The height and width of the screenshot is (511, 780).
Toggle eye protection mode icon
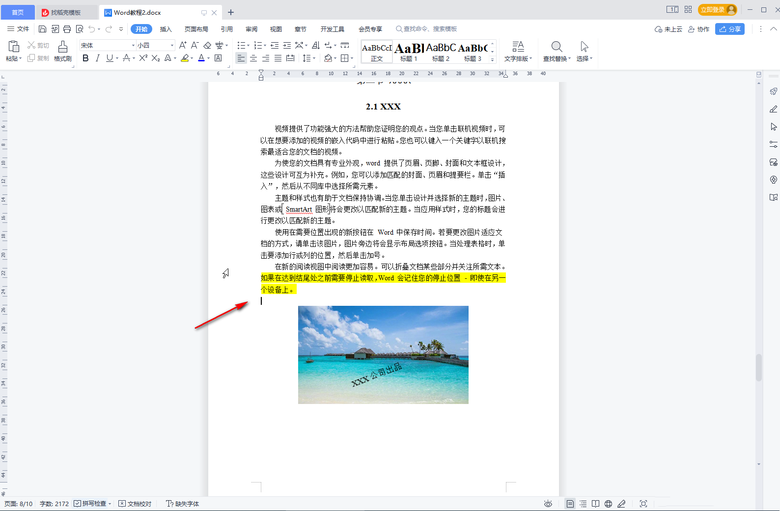pyautogui.click(x=548, y=504)
